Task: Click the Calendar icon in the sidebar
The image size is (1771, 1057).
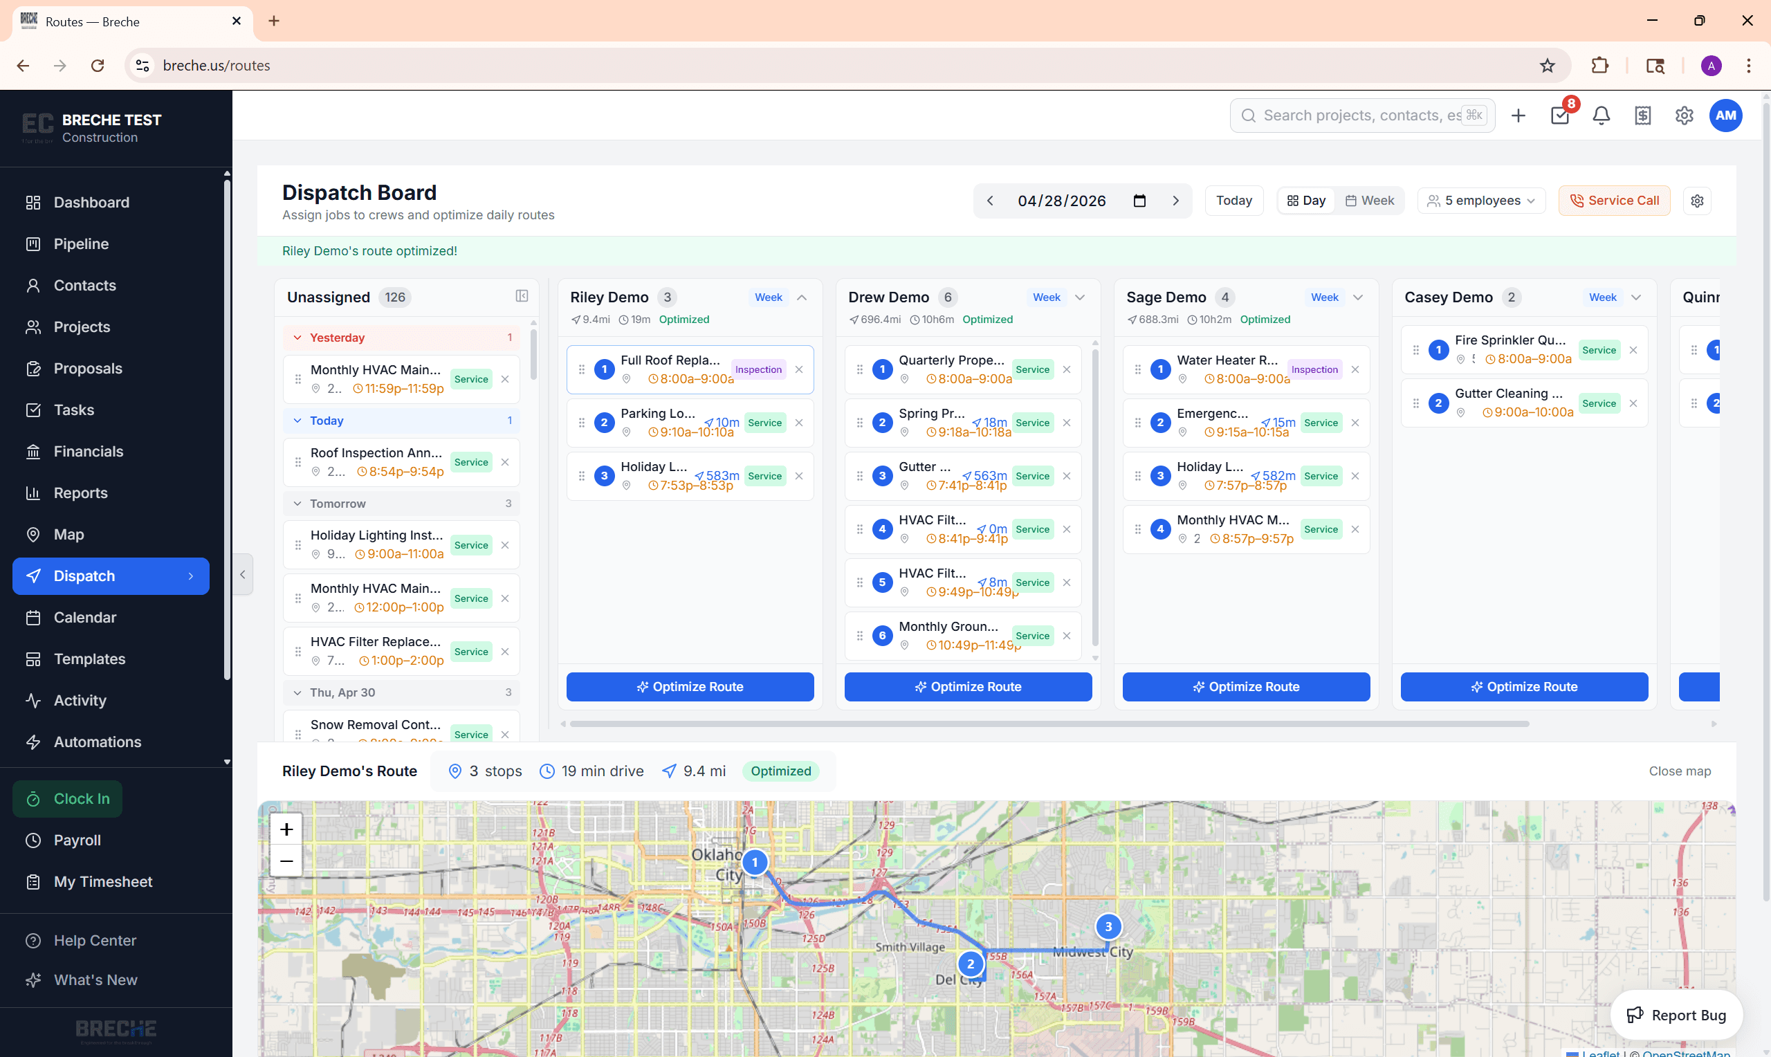Action: pos(33,618)
